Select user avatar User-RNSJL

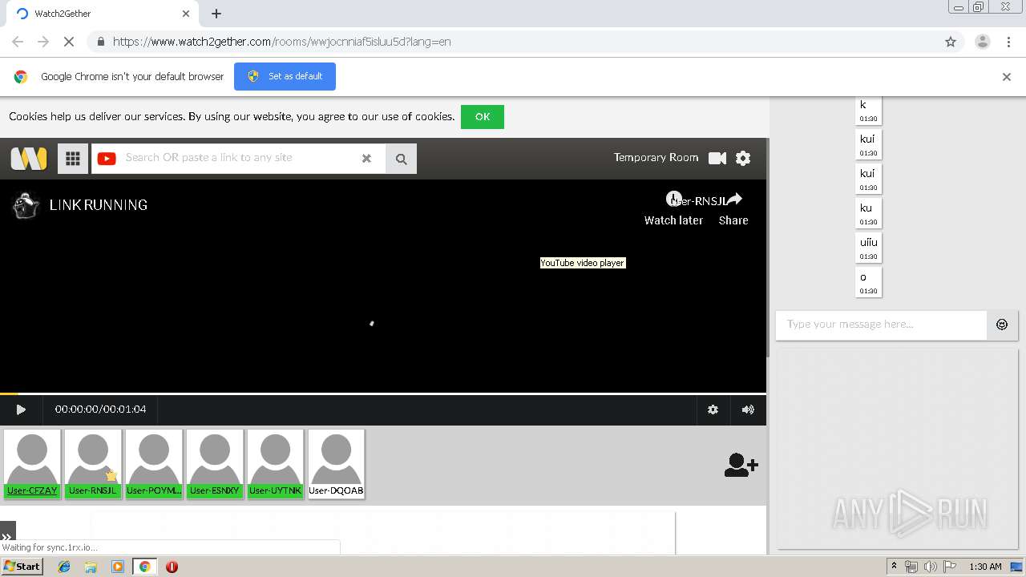coord(93,464)
